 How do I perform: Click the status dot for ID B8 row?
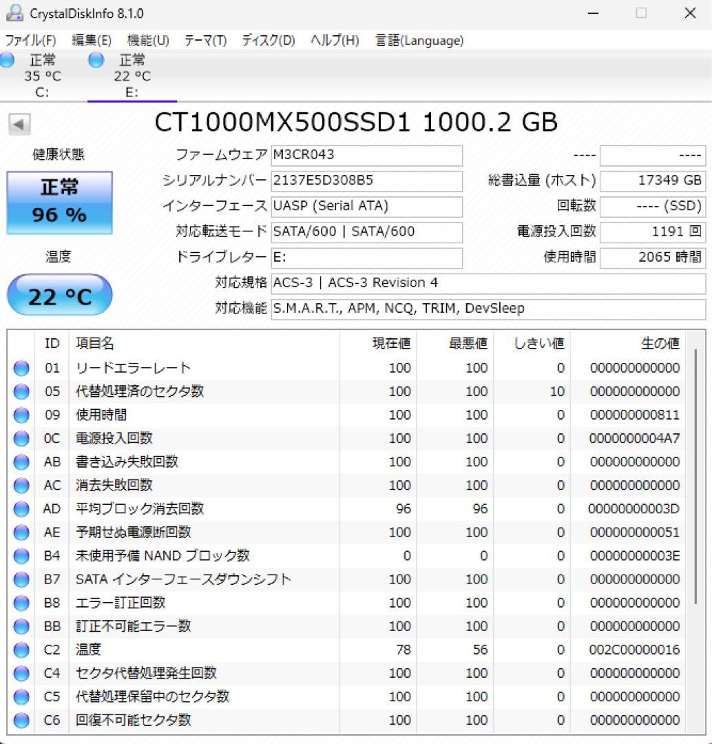[x=21, y=603]
